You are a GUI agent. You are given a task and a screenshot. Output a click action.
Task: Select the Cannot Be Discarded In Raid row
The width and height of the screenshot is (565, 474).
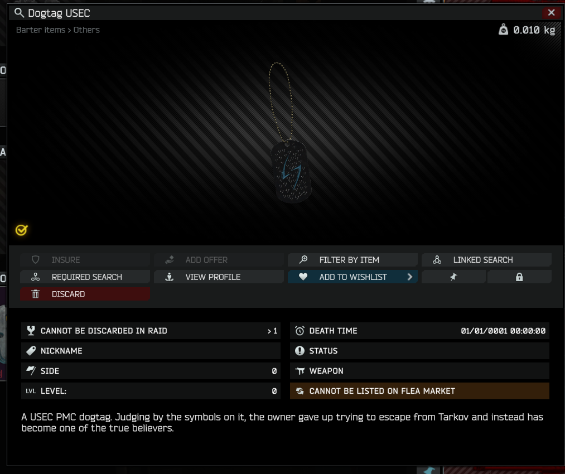pos(151,331)
